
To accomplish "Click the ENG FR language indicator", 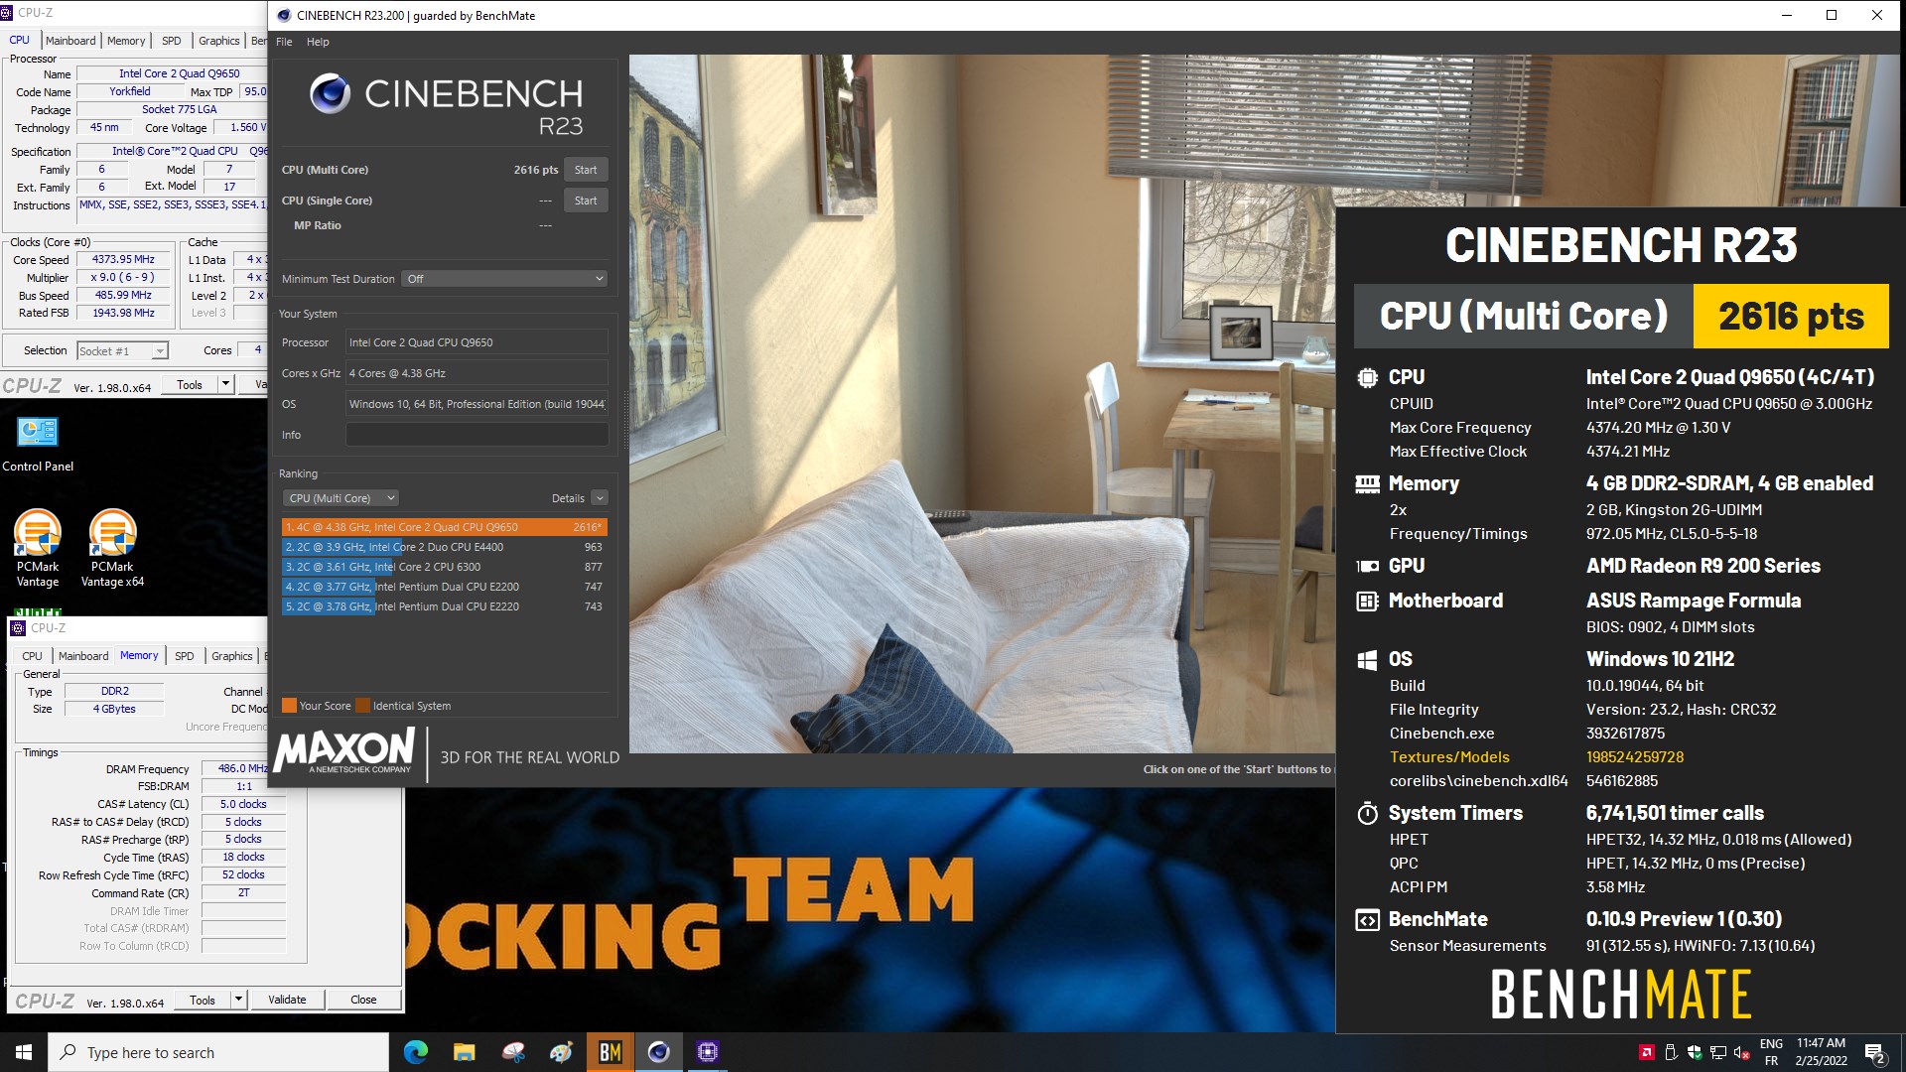I will [x=1771, y=1052].
